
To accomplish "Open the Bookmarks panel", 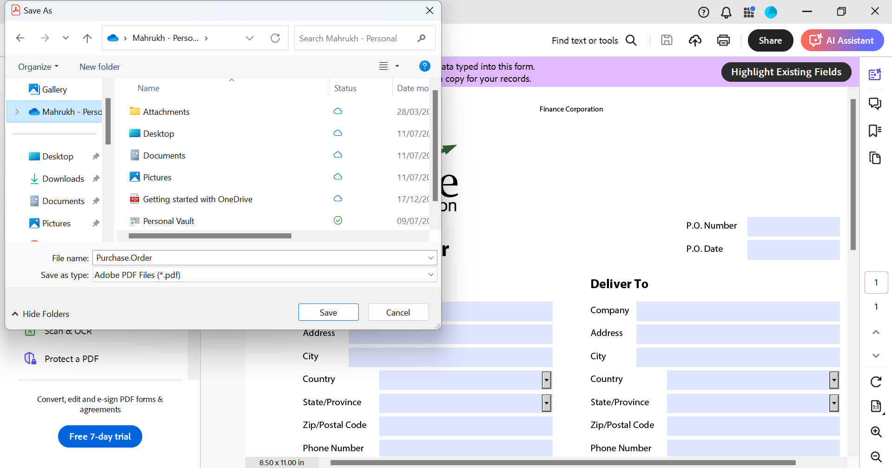I will click(x=875, y=131).
